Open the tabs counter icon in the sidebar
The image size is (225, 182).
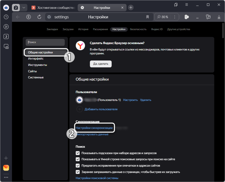point(6,37)
